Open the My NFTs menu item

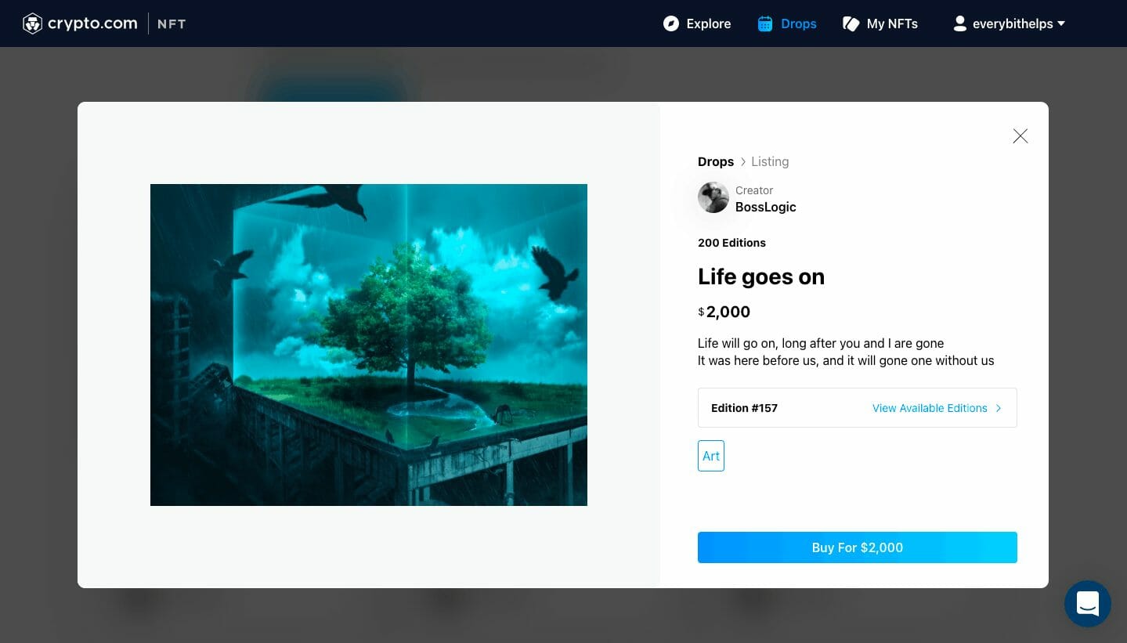coord(892,23)
